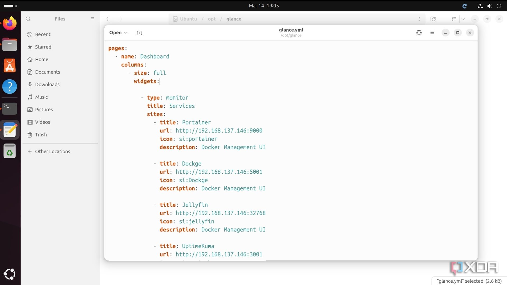
Task: Launch the Terminal from the dock
Action: tap(10, 108)
